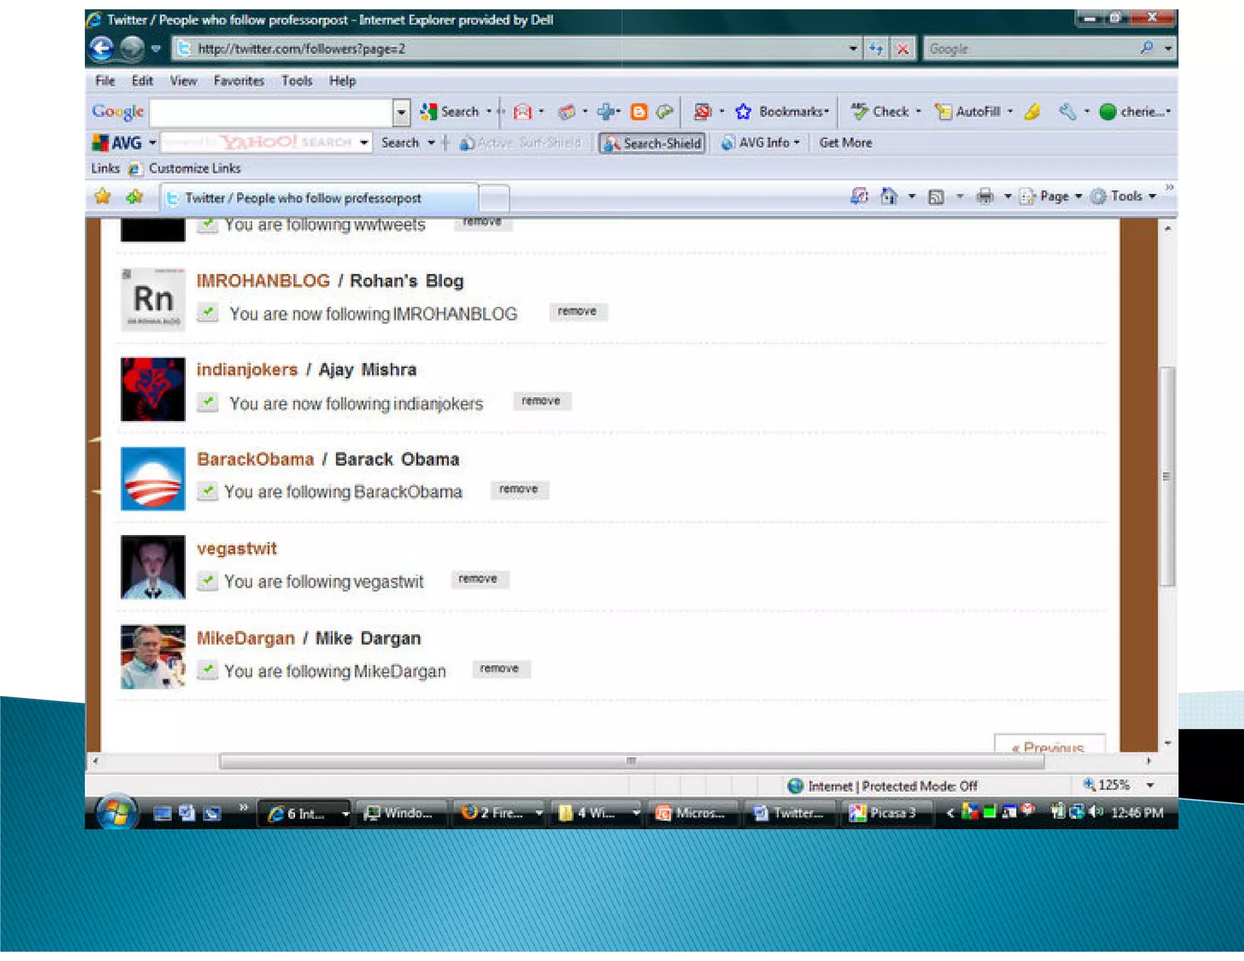The width and height of the screenshot is (1244, 961).
Task: Click the red Stop loading icon
Action: pos(903,49)
